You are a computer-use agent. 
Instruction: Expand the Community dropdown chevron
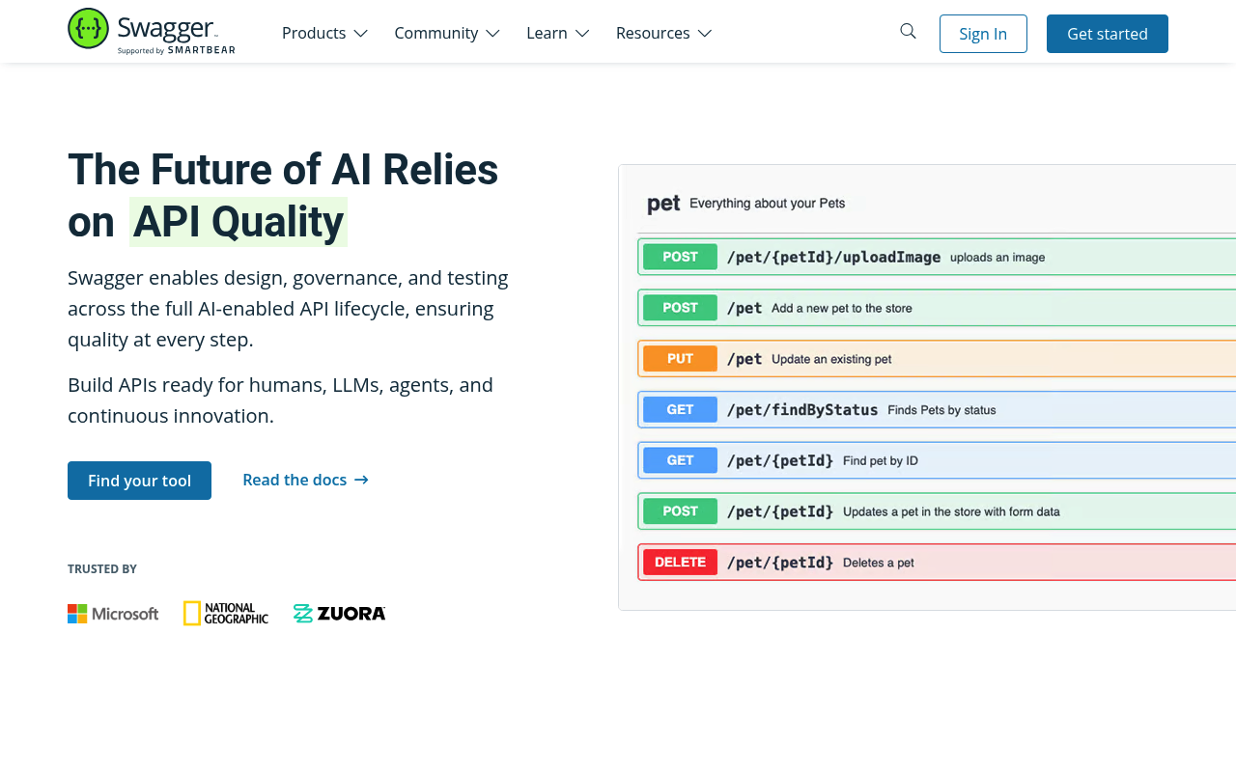click(492, 34)
